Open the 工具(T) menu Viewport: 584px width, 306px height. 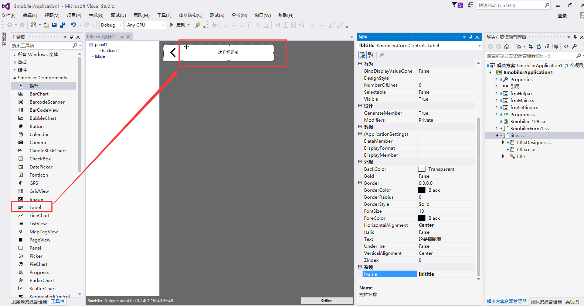click(x=164, y=15)
